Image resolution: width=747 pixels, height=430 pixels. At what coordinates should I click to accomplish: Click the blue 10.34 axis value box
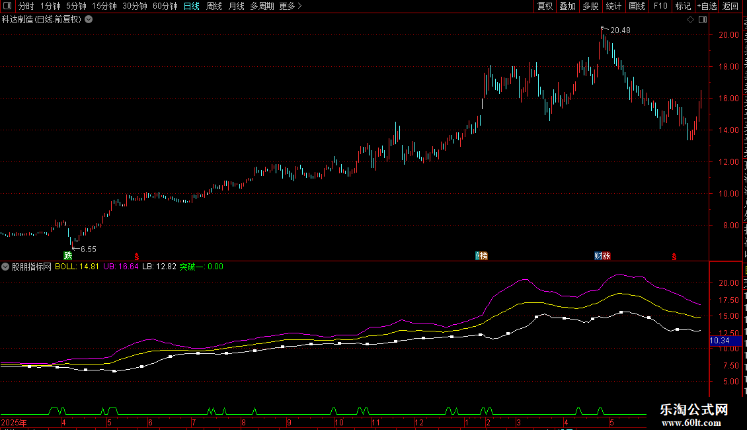(726, 341)
